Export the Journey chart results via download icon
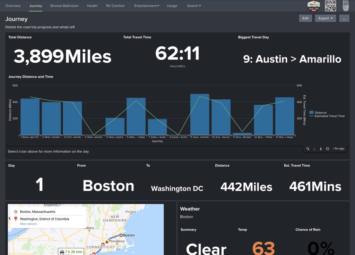The width and height of the screenshot is (355, 255). [314, 148]
